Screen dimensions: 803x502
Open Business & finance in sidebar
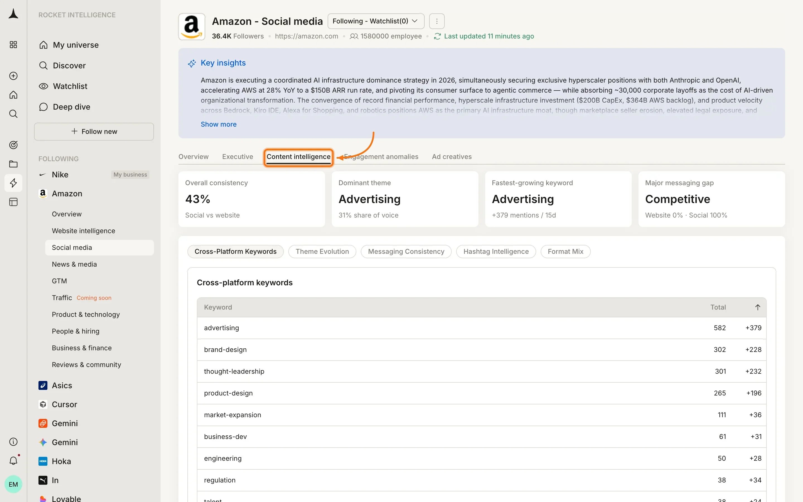82,348
